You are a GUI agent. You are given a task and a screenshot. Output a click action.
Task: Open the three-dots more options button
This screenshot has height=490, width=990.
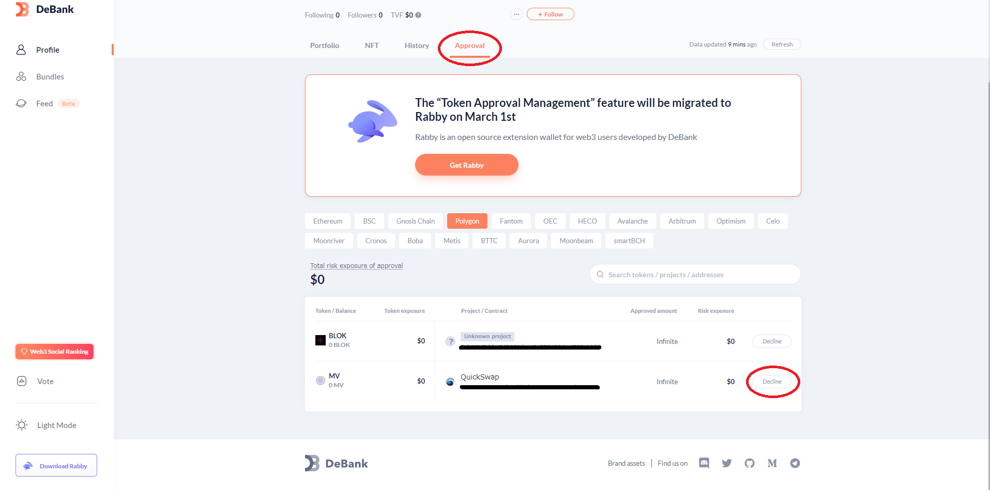pos(516,14)
